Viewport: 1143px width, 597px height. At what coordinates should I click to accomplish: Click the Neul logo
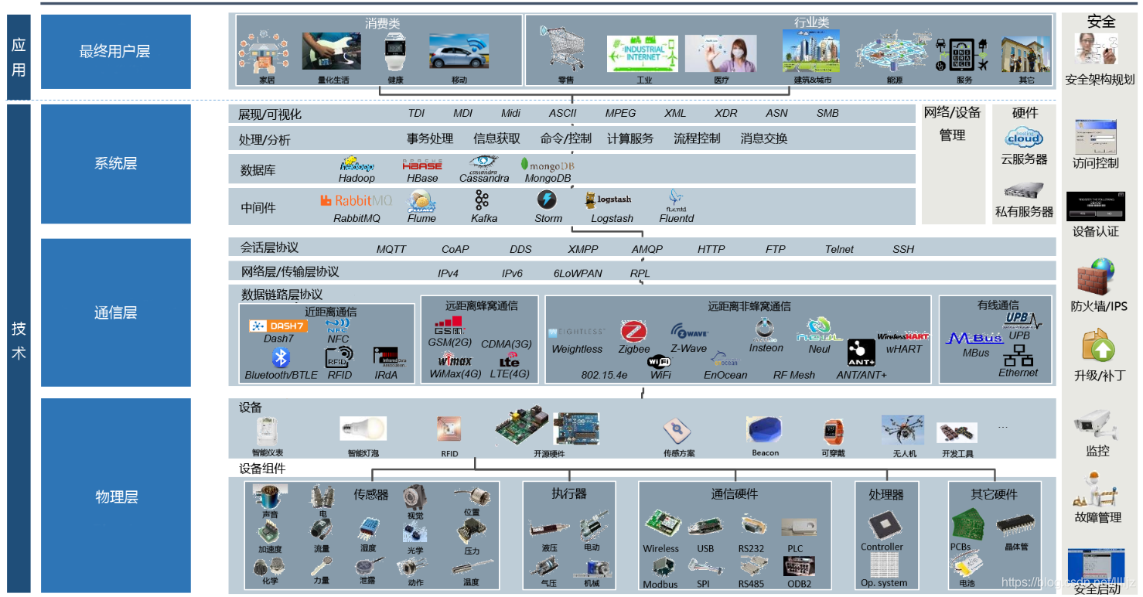(819, 330)
